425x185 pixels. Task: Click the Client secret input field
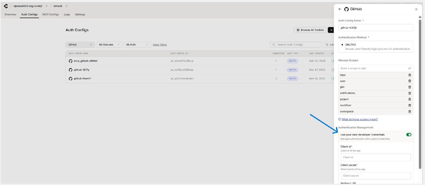(376, 176)
